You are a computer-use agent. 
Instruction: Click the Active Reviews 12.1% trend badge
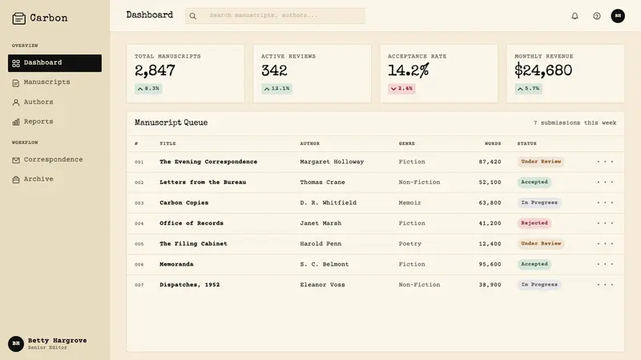[x=276, y=89]
